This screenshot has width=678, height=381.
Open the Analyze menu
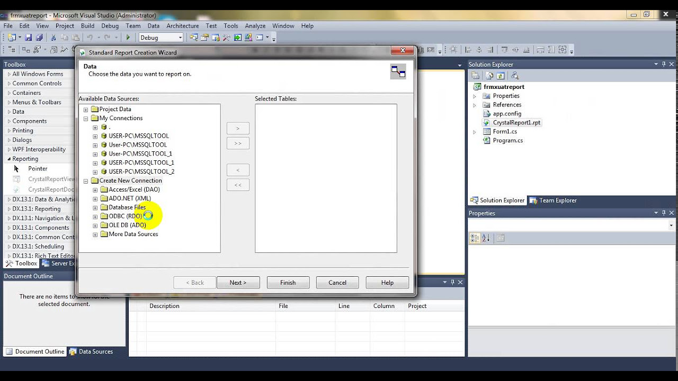(255, 25)
